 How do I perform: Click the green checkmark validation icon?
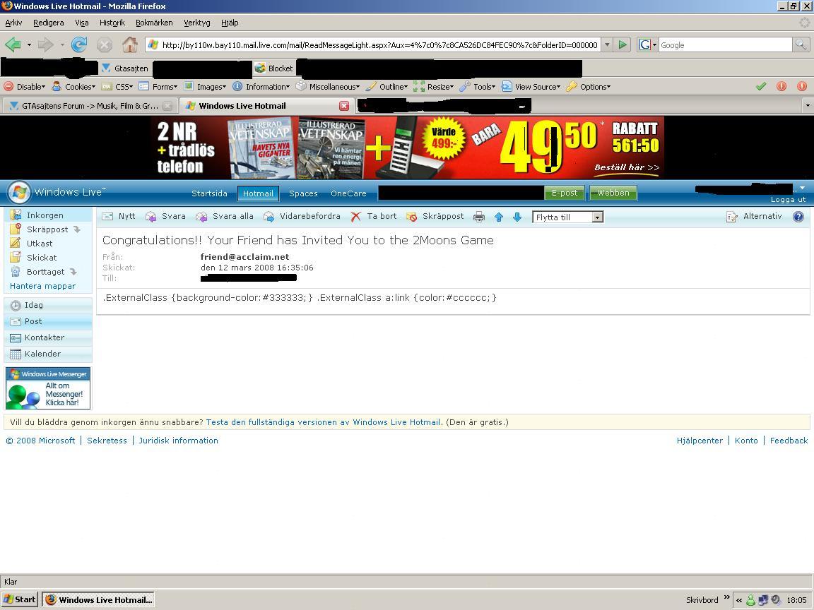761,87
